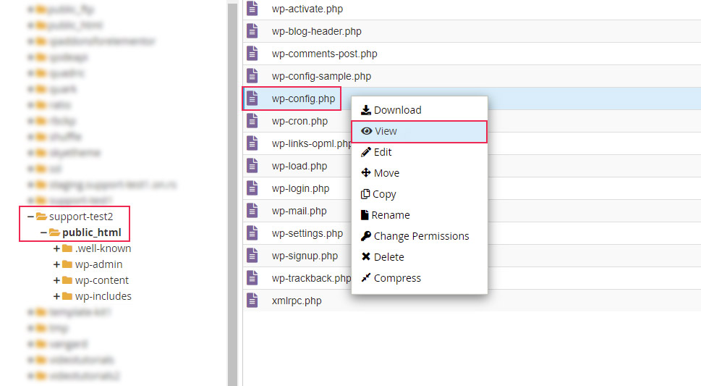The height and width of the screenshot is (386, 701).
Task: Click the Compress arrows icon
Action: 366,277
